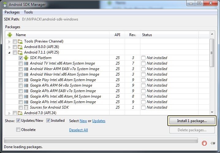The image size is (220, 153).
Task: Click the Android SDK Manager title bar icon
Action: (5, 5)
